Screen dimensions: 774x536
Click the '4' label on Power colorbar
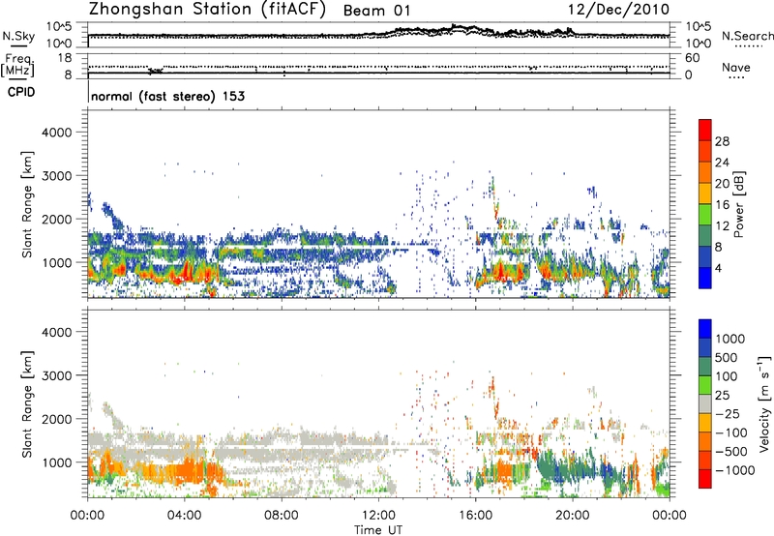click(719, 268)
